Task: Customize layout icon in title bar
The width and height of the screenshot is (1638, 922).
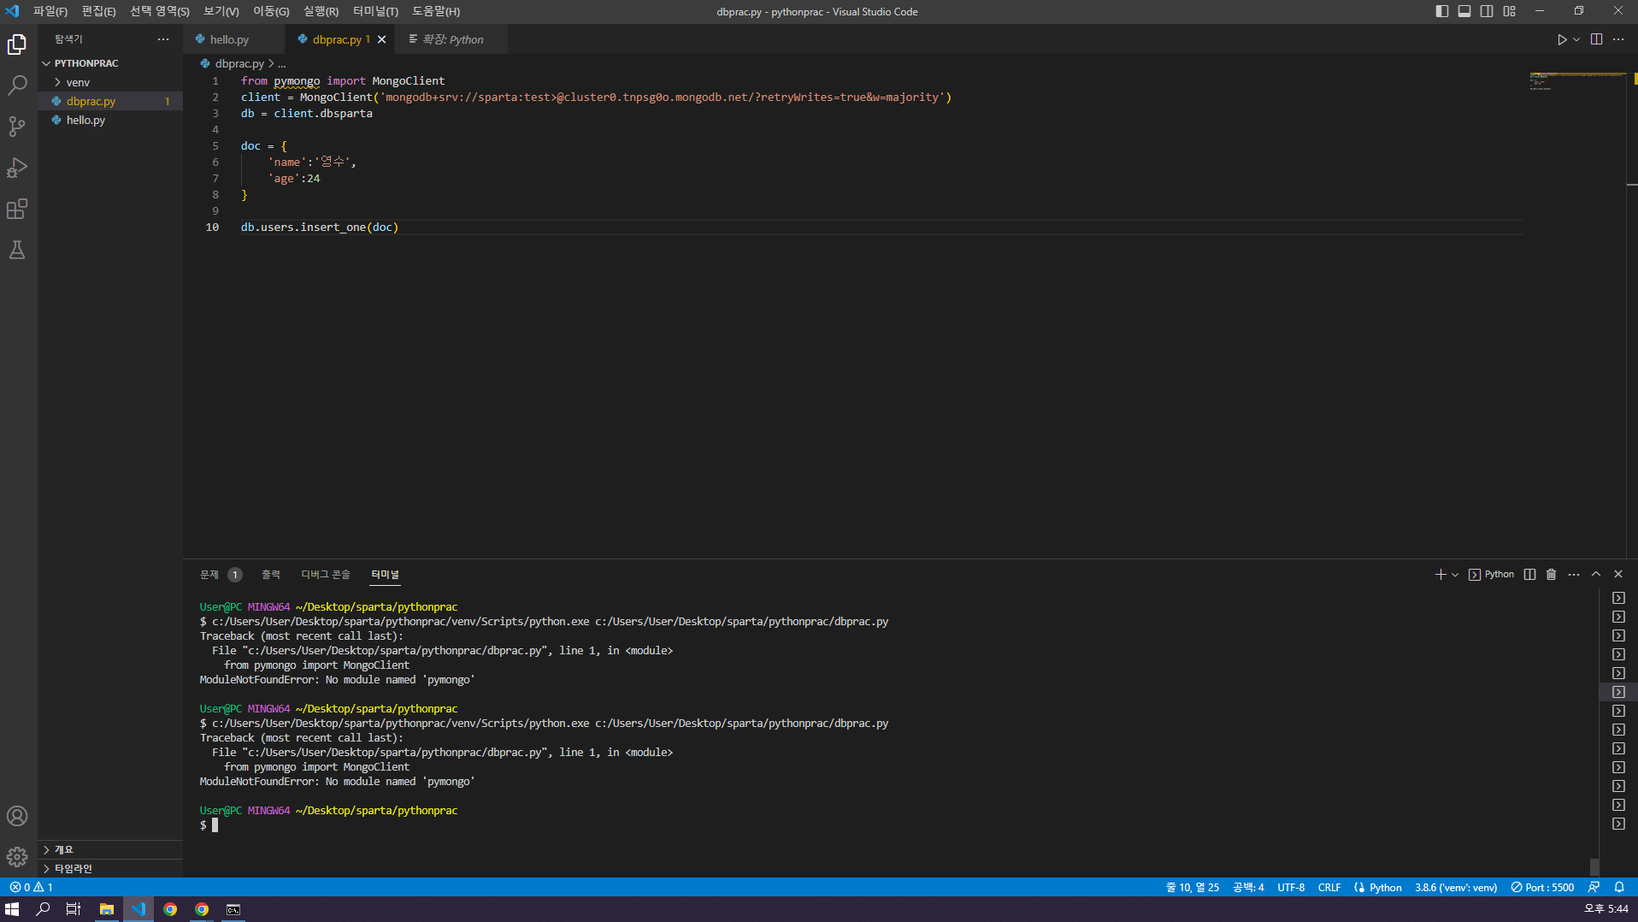Action: [1510, 11]
